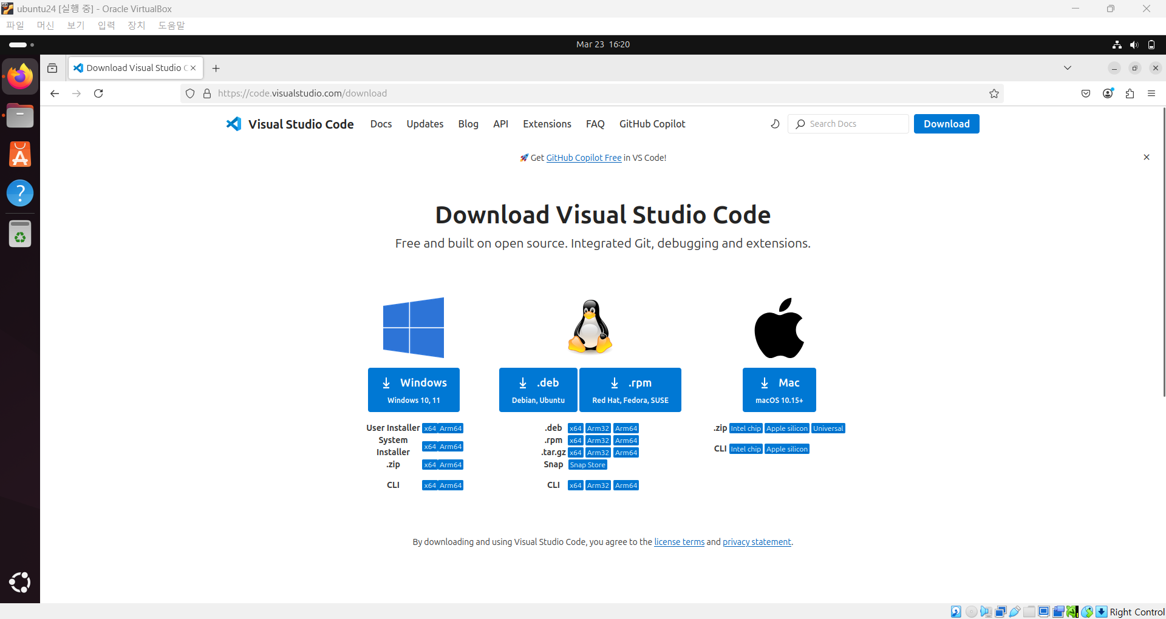This screenshot has width=1166, height=619.
Task: Download the .deb package for Ubuntu
Action: click(538, 390)
